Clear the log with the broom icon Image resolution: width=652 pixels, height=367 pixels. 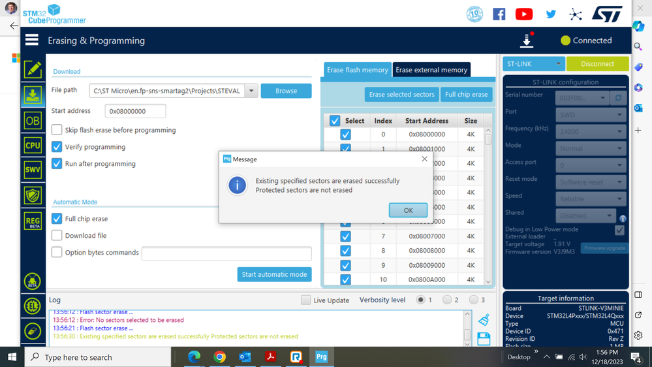[x=483, y=319]
